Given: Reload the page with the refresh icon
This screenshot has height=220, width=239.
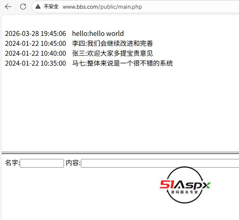Looking at the screenshot, I should [x=23, y=7].
